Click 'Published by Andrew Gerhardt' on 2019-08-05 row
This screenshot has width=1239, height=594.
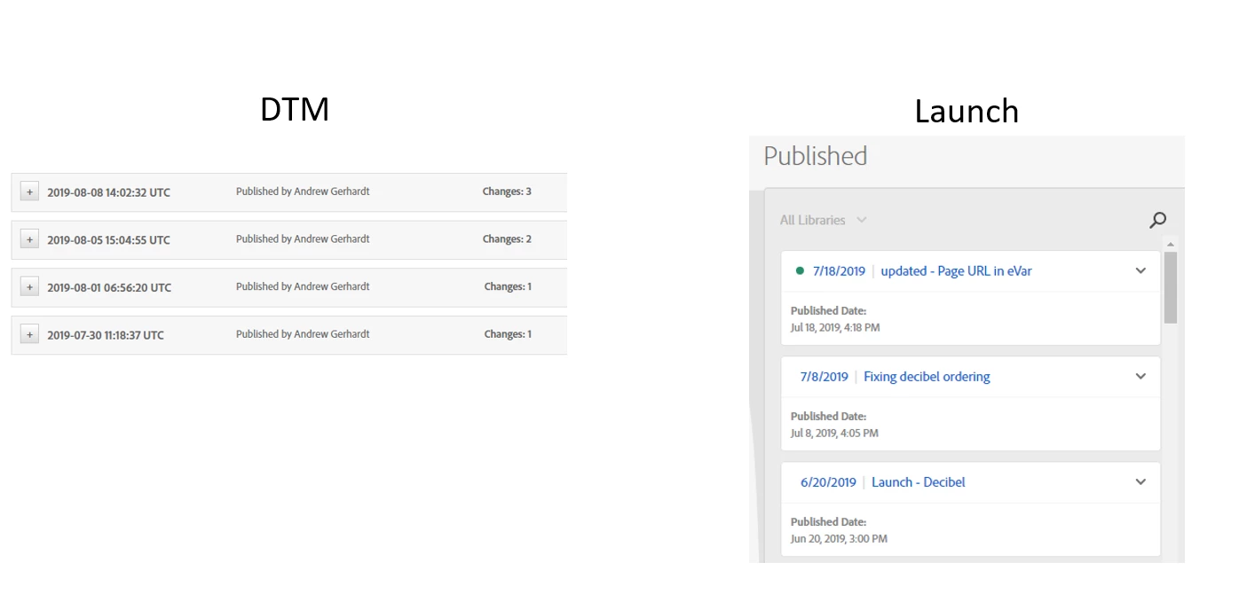[303, 239]
